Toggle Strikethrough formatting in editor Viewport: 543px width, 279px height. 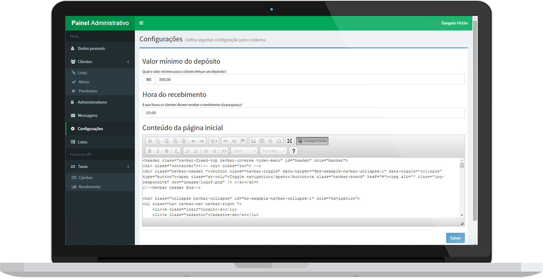coord(166,151)
